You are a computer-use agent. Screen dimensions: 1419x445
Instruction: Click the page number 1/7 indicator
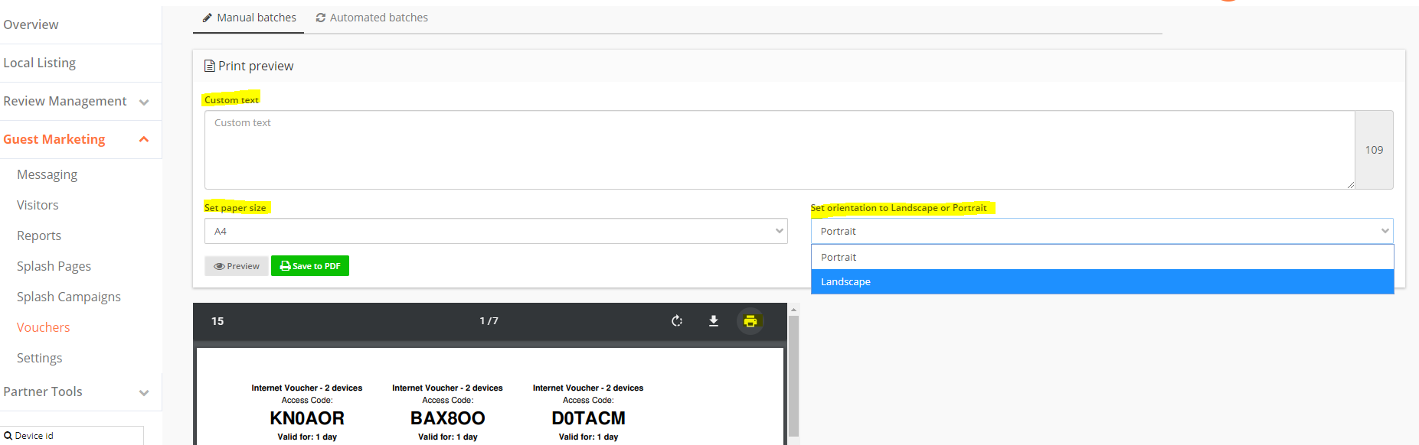(489, 321)
